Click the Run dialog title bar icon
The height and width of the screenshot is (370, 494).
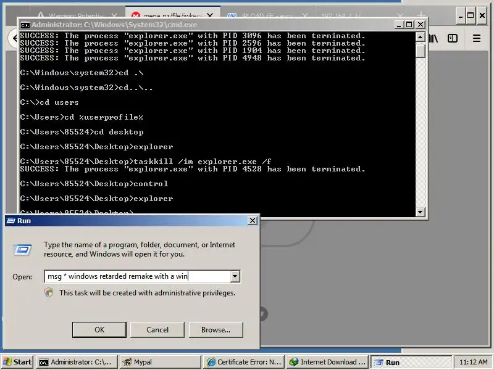[11, 221]
